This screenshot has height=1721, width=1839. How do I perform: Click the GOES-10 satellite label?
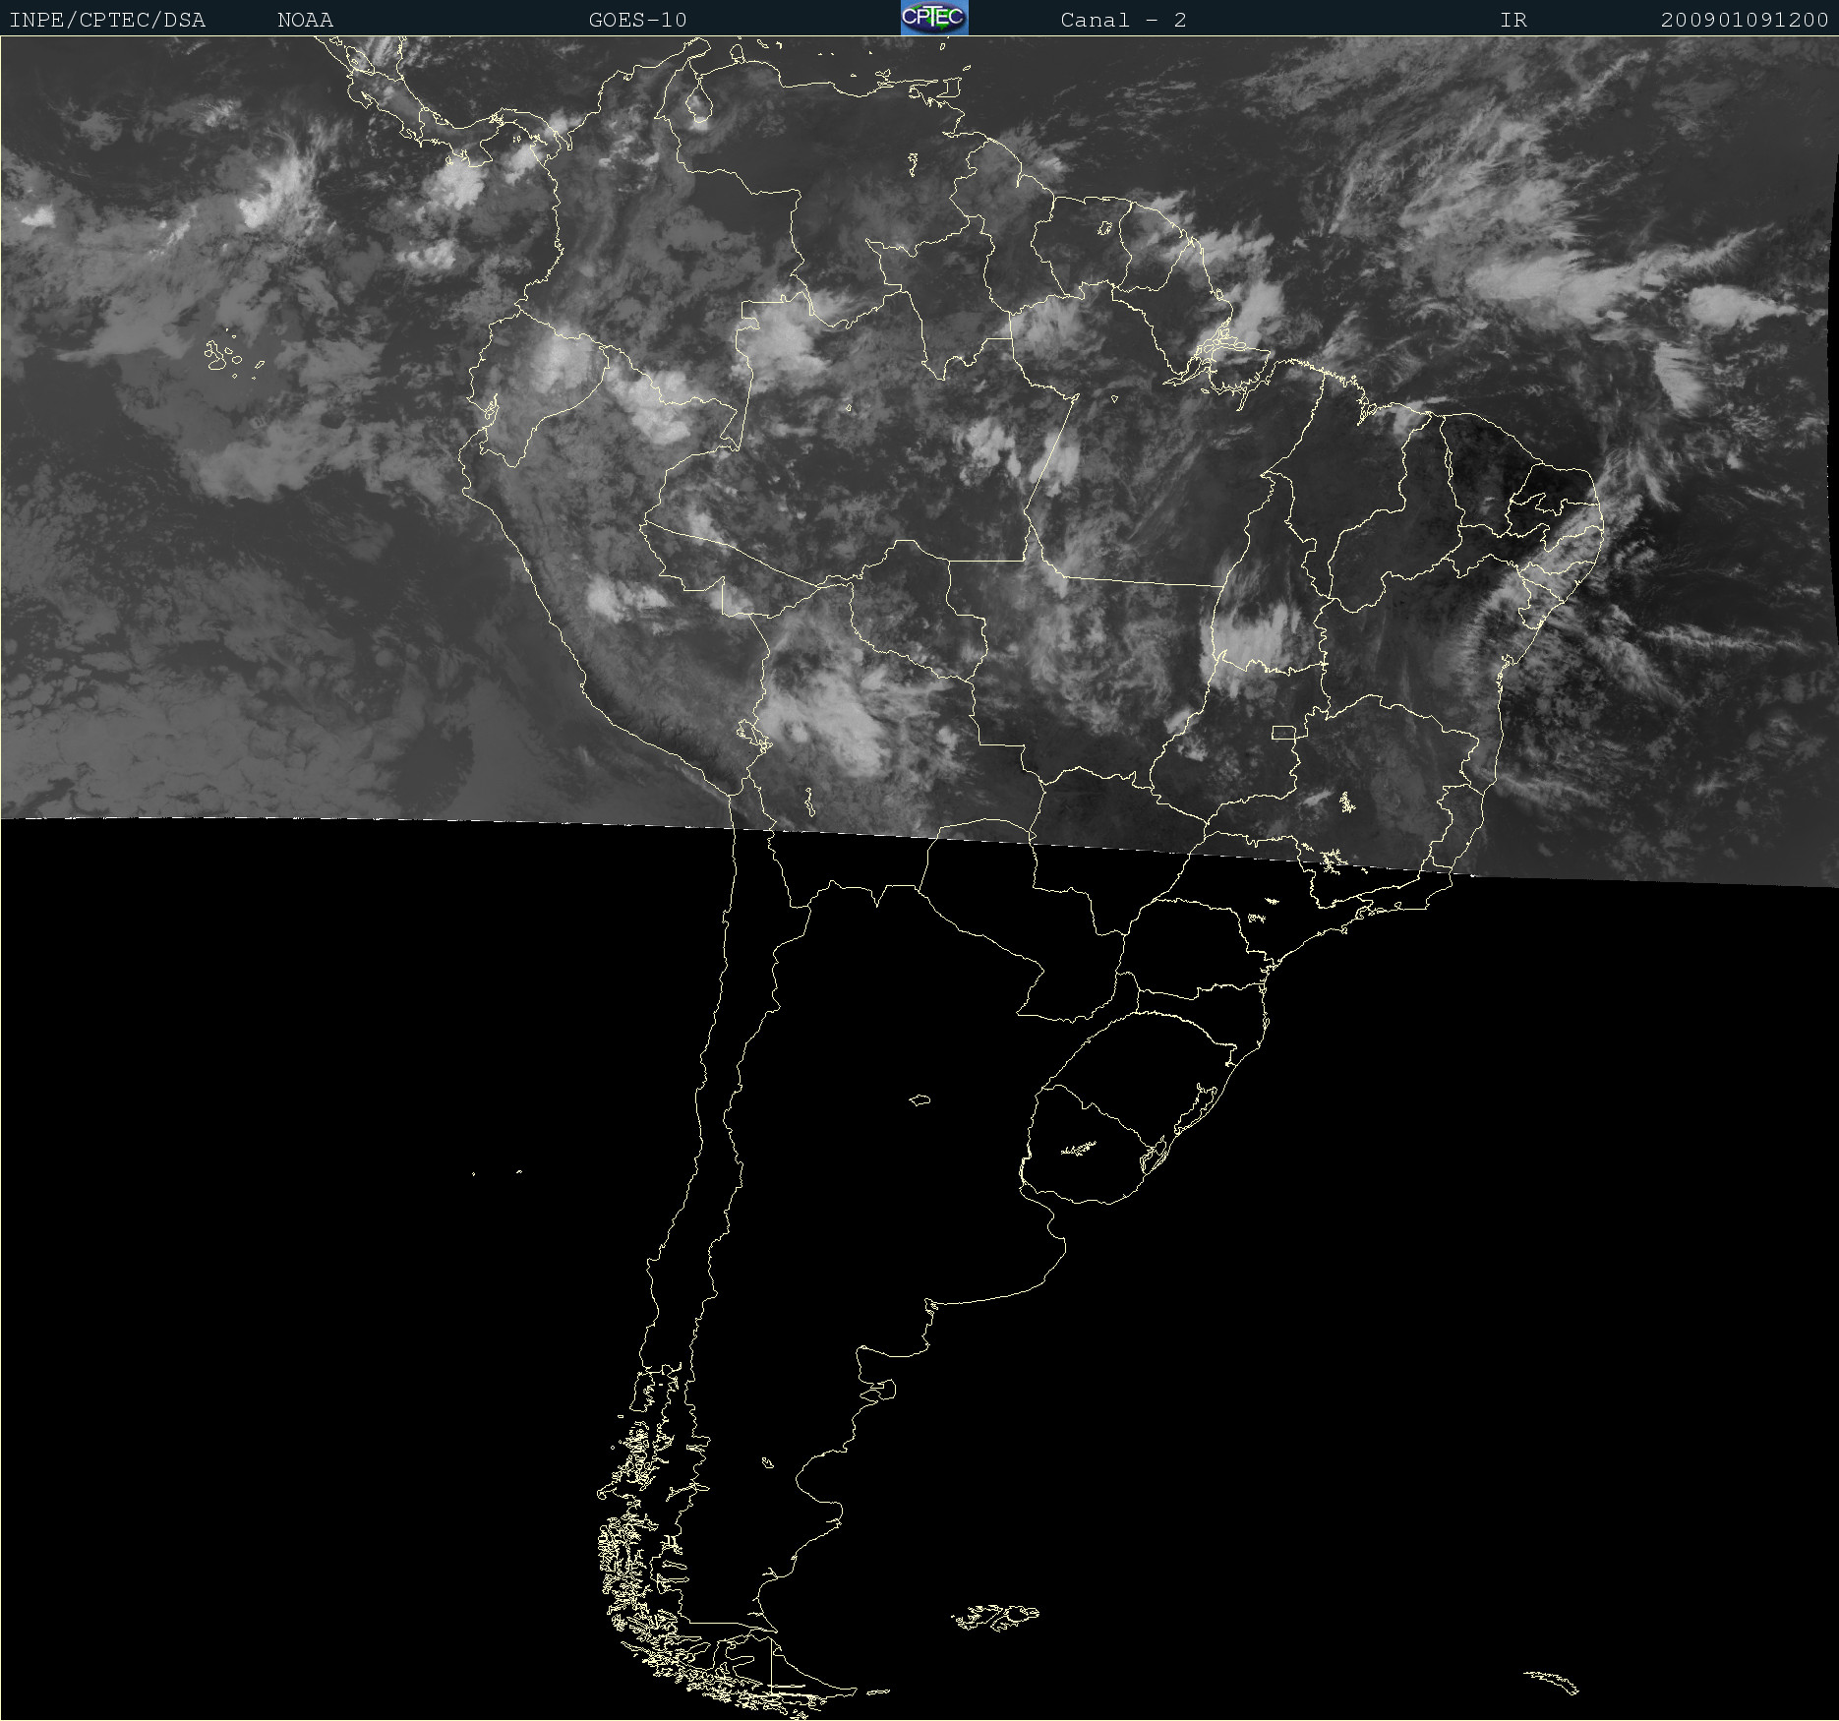click(637, 20)
